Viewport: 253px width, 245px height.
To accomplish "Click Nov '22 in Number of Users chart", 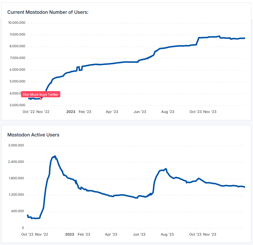I will click(x=43, y=112).
